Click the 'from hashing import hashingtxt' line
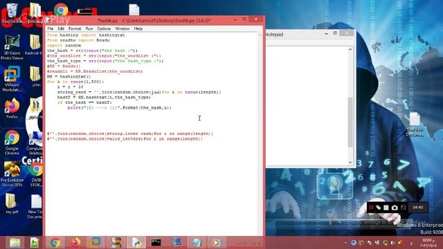The height and width of the screenshot is (249, 443). pyautogui.click(x=86, y=35)
